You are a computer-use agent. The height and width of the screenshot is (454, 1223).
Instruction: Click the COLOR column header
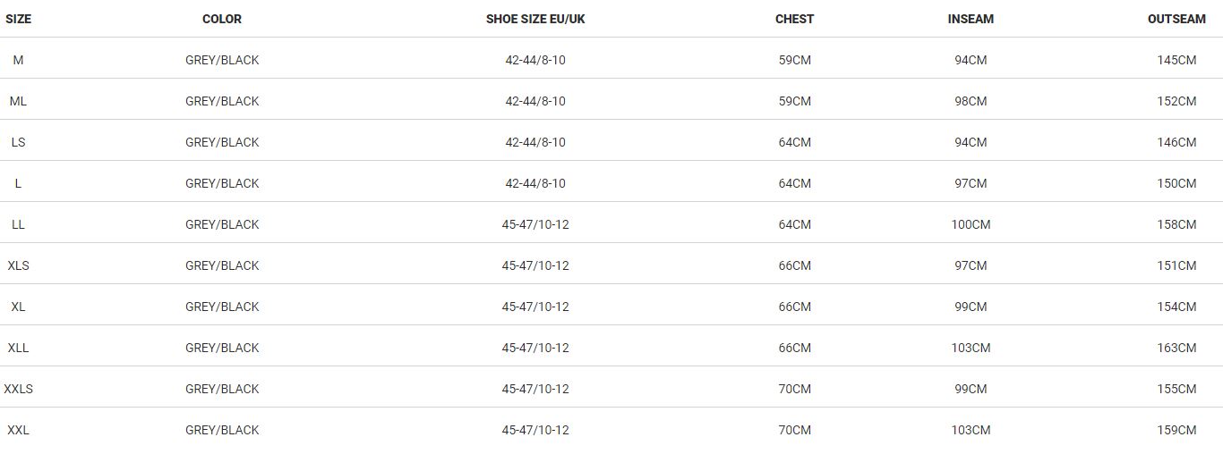point(222,19)
